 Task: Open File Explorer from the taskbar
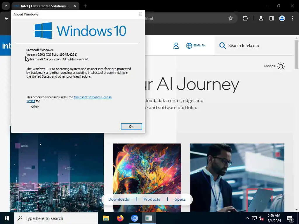[x=106, y=218]
